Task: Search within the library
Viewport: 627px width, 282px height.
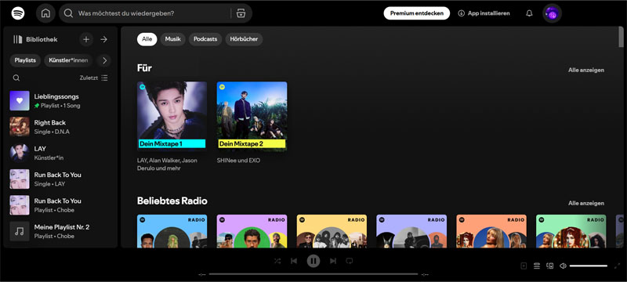Action: (x=16, y=78)
